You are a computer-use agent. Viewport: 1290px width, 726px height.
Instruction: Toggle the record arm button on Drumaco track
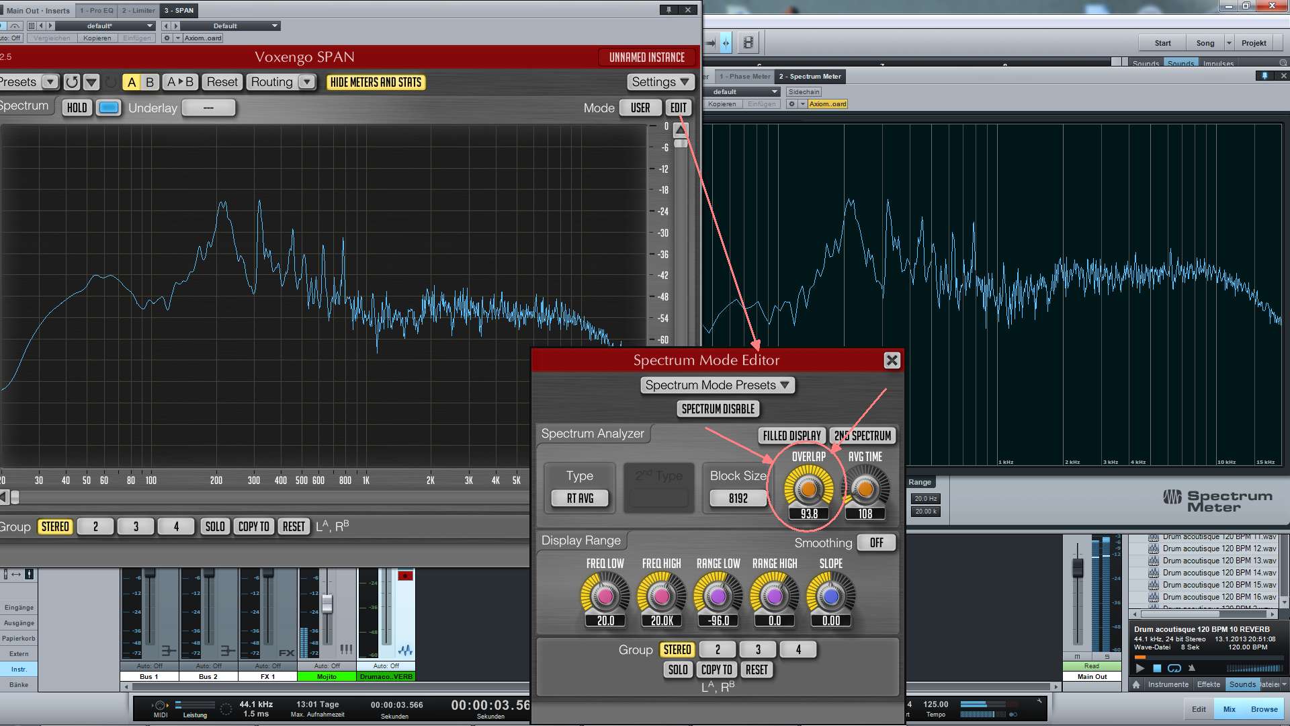pos(405,575)
